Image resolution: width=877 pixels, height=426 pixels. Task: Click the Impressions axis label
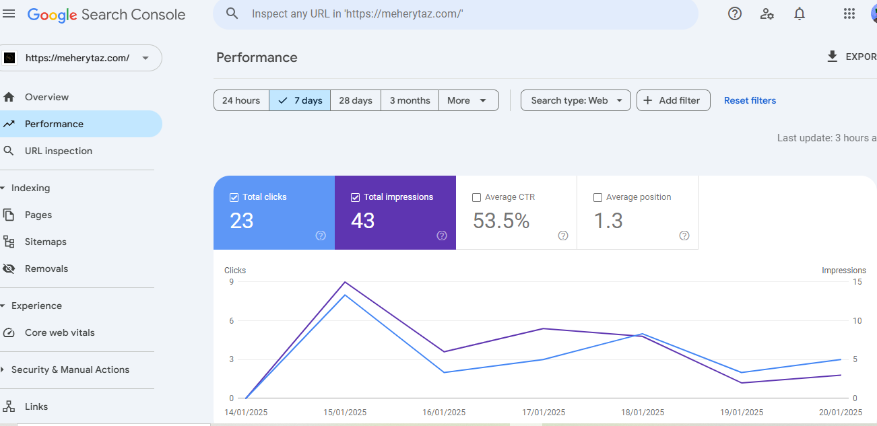[844, 271]
